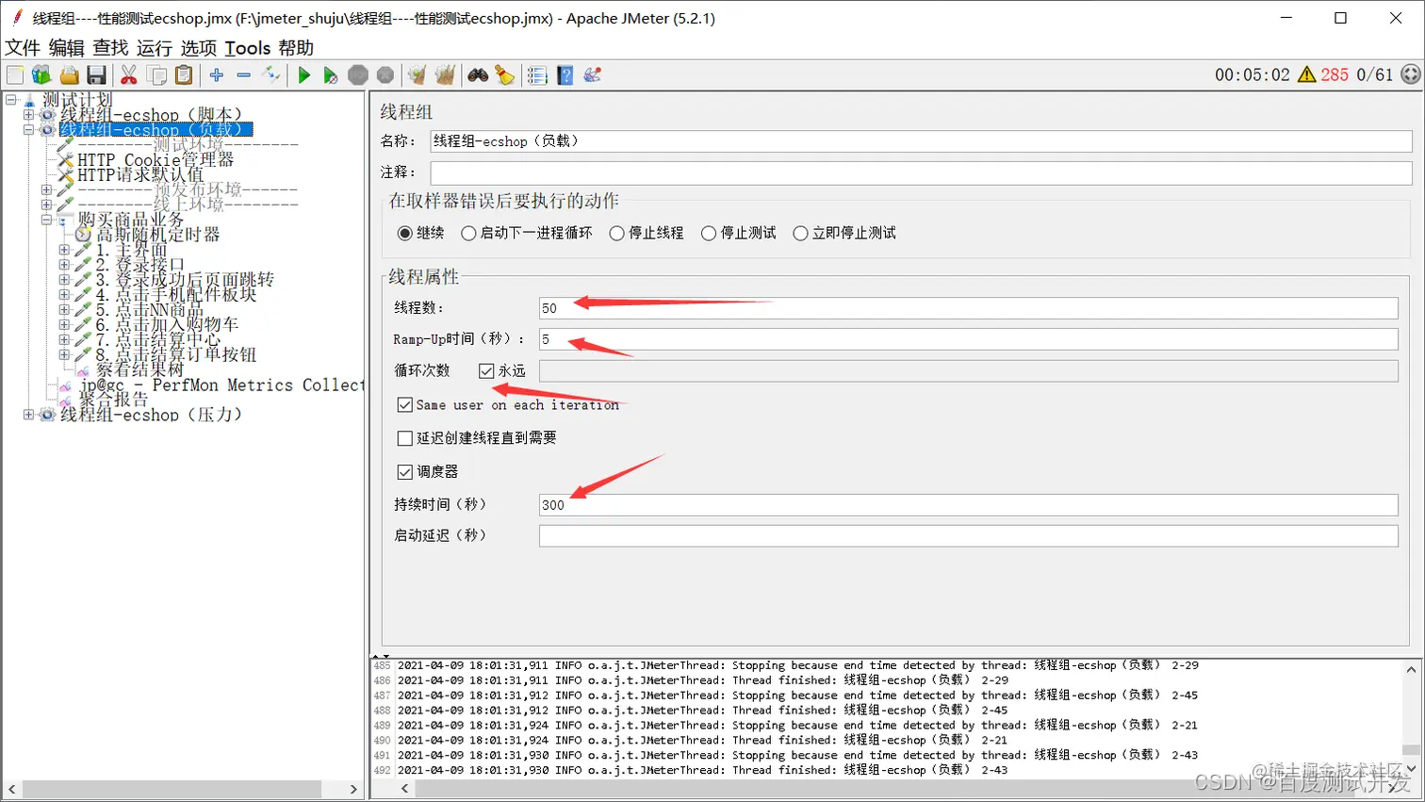Select 启动下一进程循环 radio option
The height and width of the screenshot is (802, 1425).
click(468, 233)
